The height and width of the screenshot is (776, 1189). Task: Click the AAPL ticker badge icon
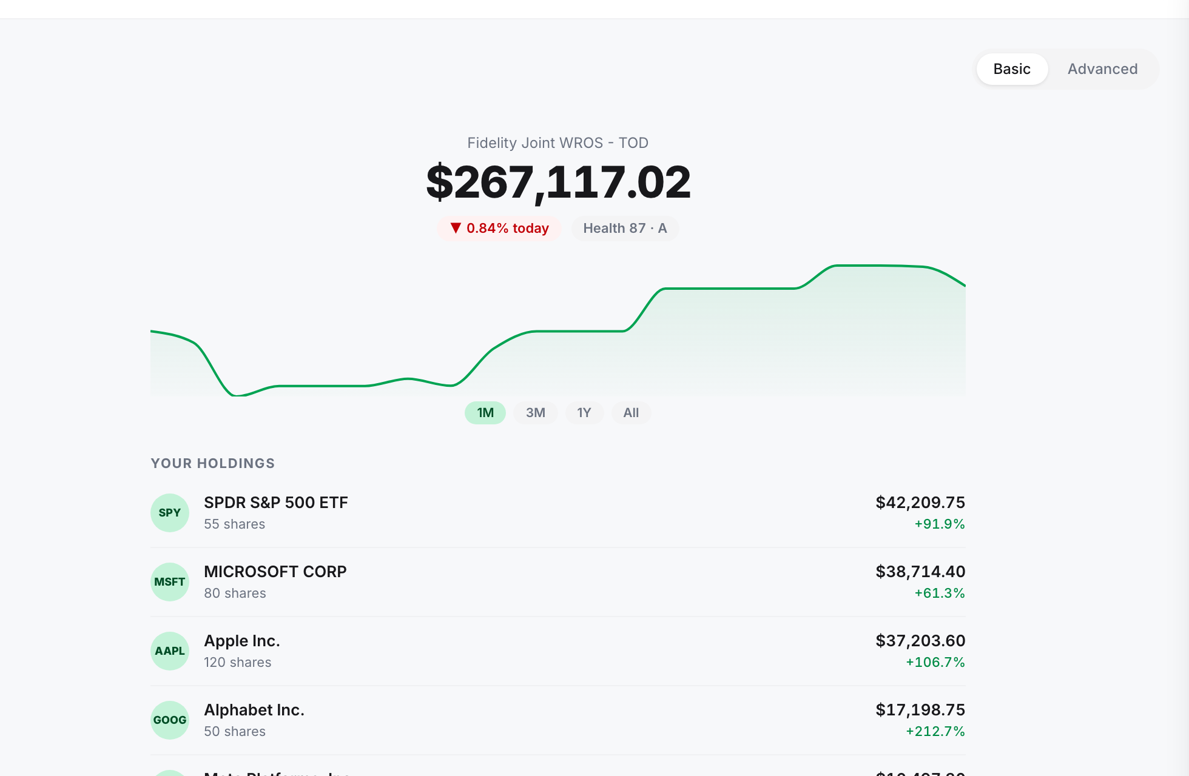(x=170, y=651)
